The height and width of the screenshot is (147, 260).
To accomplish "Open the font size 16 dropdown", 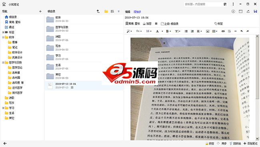I will pyautogui.click(x=148, y=31).
